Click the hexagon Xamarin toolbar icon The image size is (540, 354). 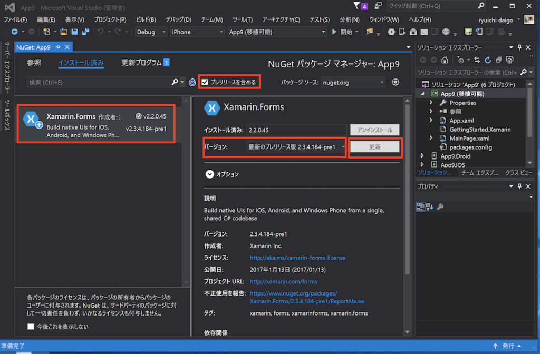391,32
